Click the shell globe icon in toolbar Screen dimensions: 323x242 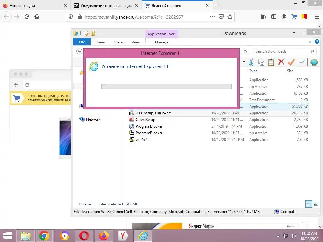click(x=314, y=62)
